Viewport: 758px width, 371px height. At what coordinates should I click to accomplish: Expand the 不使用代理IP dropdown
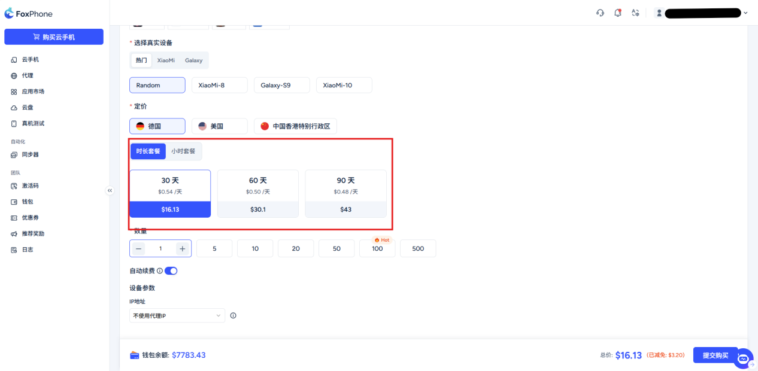pyautogui.click(x=177, y=315)
